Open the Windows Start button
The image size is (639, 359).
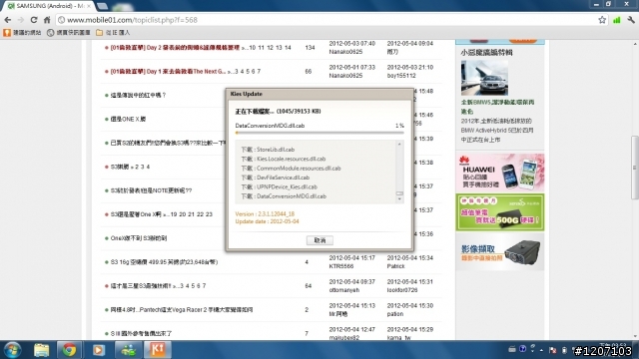[x=13, y=350]
